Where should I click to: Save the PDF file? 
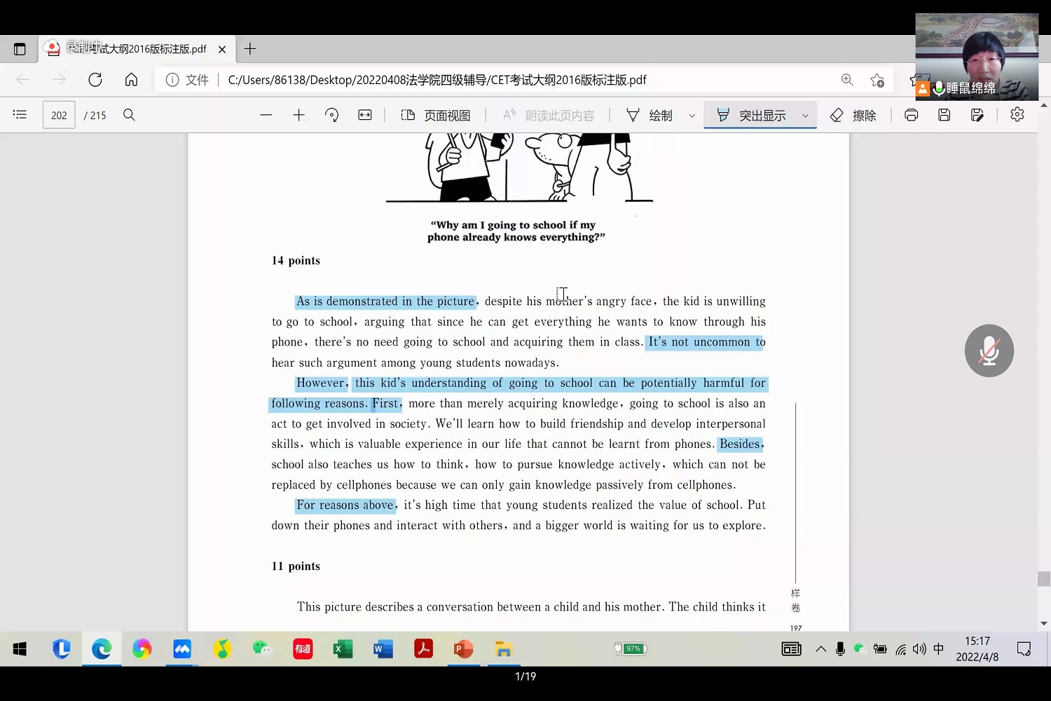click(944, 115)
